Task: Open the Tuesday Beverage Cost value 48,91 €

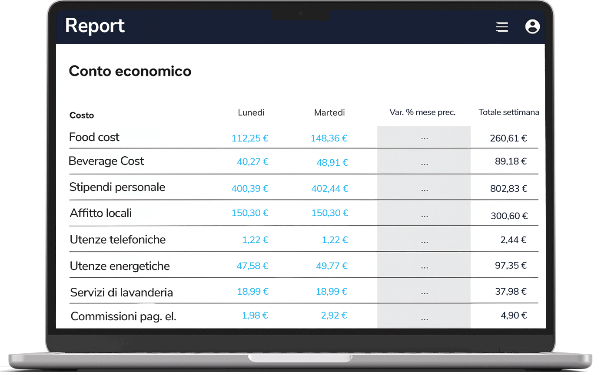Action: tap(329, 163)
